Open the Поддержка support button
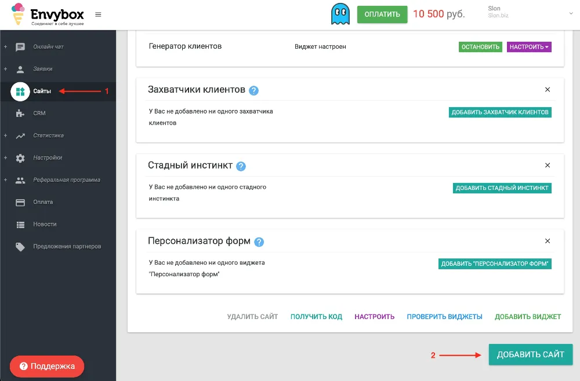Image resolution: width=580 pixels, height=381 pixels. click(x=47, y=366)
